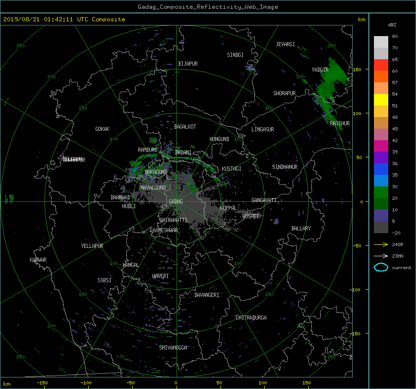Click the SHIRAHATTI city label
The width and height of the screenshot is (416, 389).
coord(173,220)
